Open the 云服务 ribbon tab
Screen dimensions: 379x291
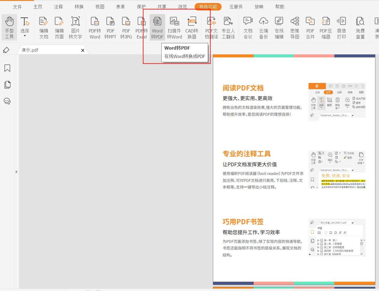click(236, 6)
